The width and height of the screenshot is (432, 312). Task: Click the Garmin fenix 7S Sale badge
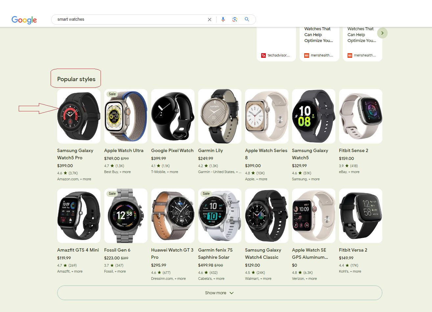click(206, 193)
